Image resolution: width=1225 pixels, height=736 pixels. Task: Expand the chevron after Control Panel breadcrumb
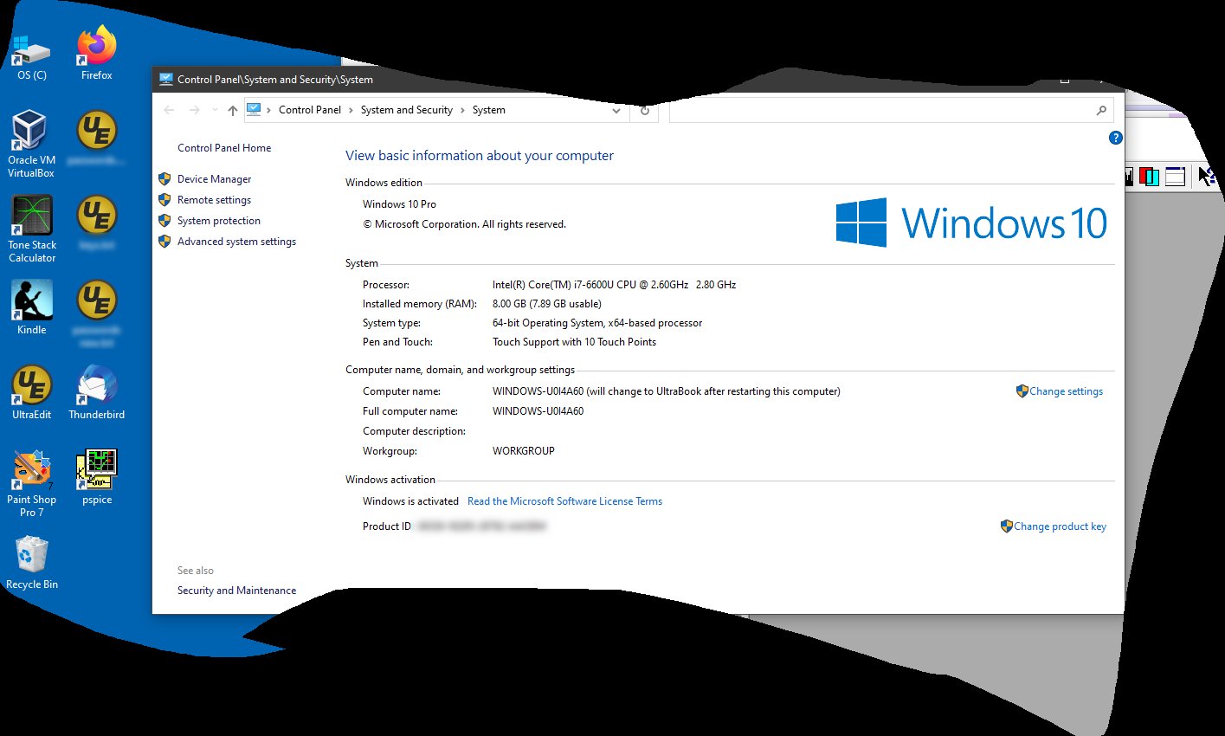point(351,110)
